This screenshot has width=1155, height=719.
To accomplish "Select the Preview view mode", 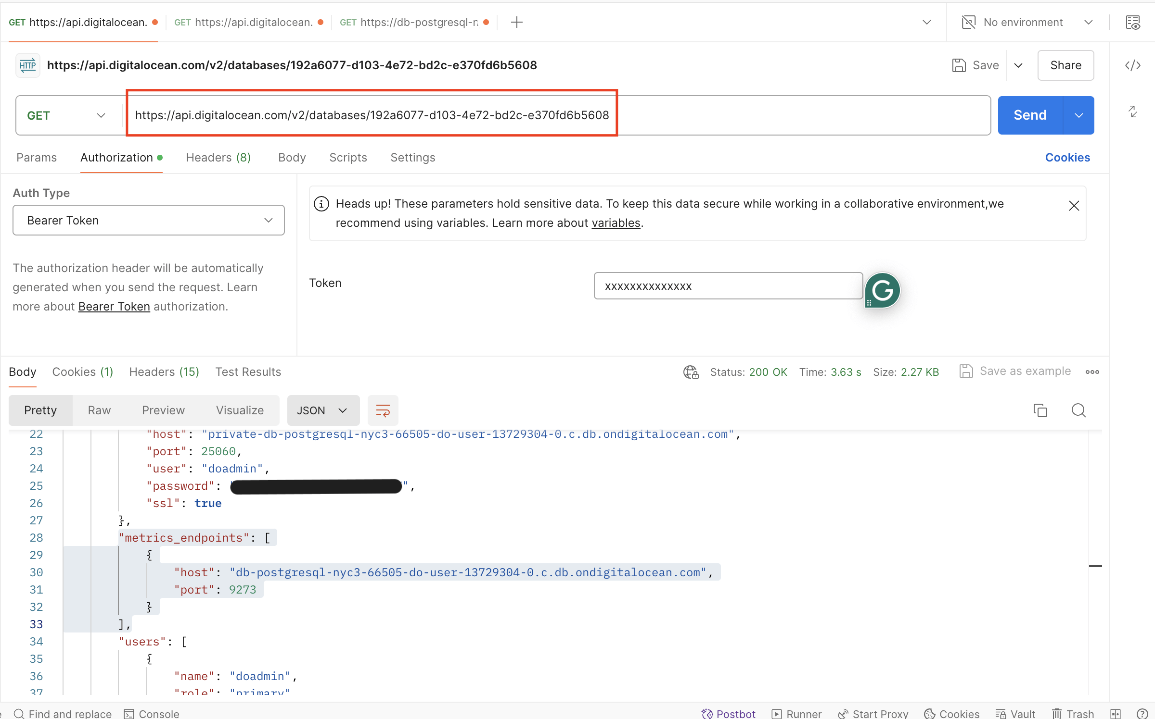I will pyautogui.click(x=163, y=410).
